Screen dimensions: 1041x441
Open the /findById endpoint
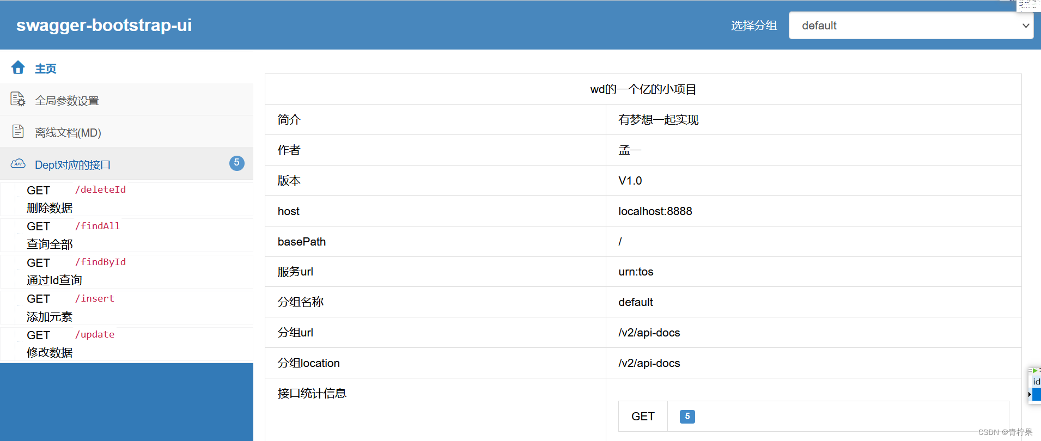[100, 262]
